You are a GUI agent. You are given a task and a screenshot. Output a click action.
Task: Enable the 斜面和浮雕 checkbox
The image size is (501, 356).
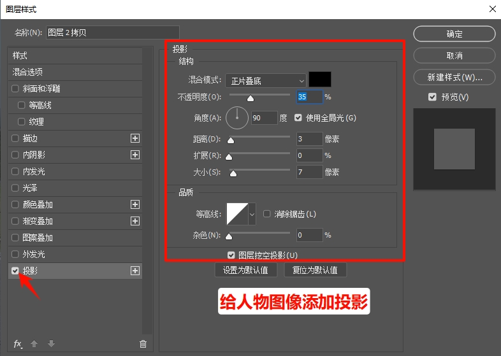point(15,89)
